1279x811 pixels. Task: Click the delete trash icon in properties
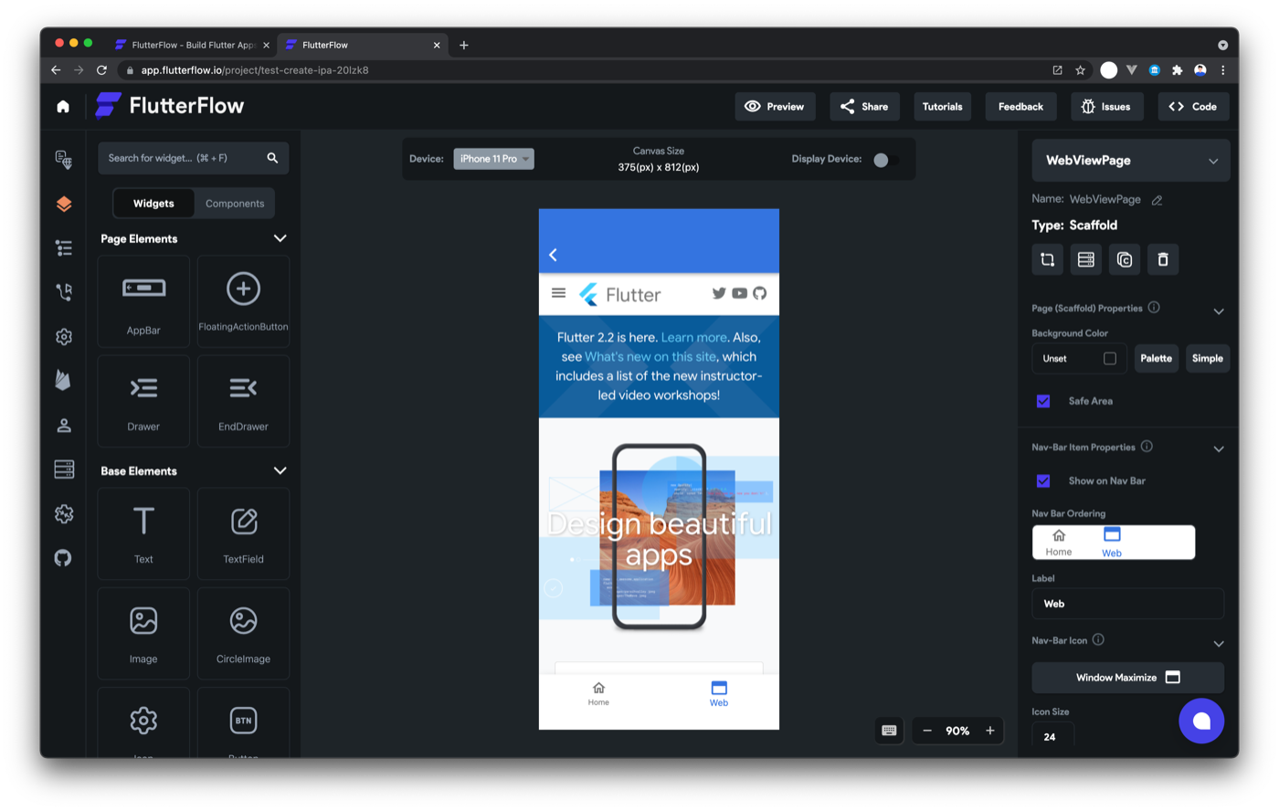1163,259
